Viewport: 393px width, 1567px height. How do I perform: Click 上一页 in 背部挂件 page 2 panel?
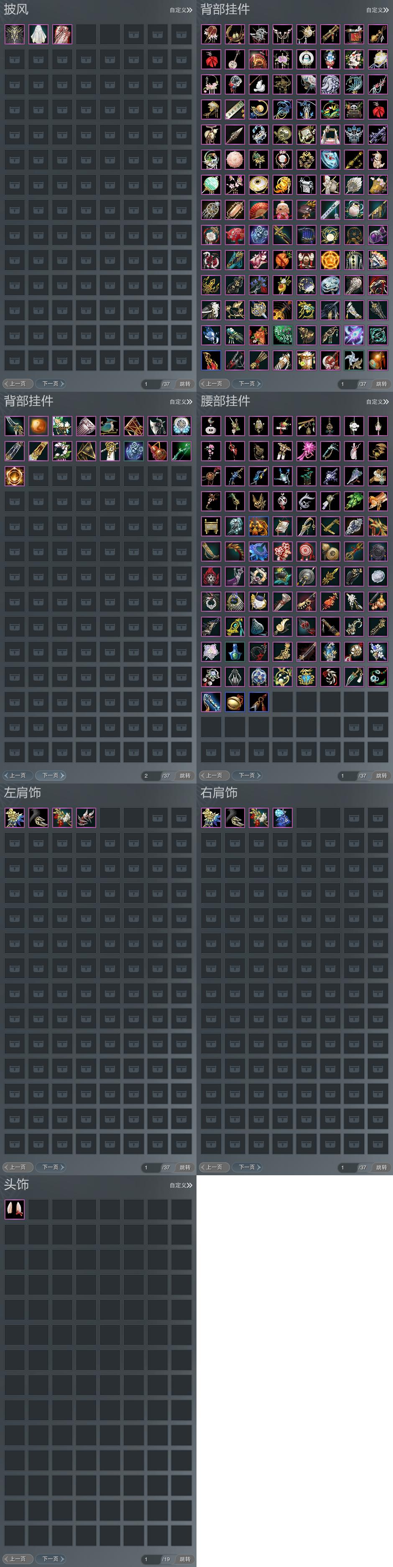point(17,776)
